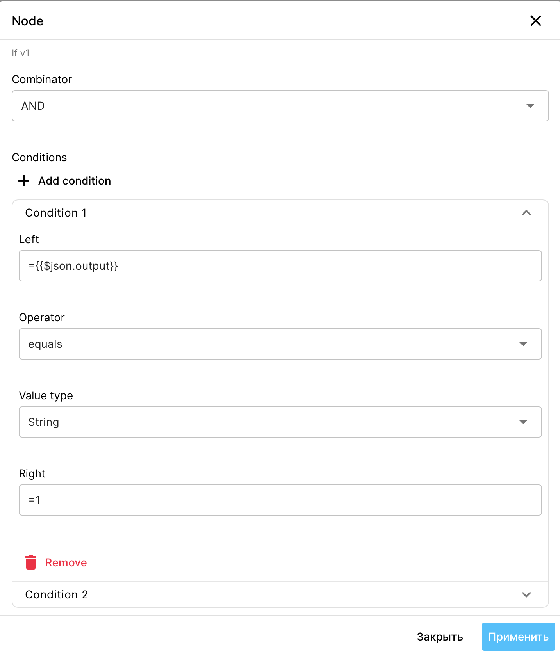Focus the Right field containing =1

tap(280, 500)
